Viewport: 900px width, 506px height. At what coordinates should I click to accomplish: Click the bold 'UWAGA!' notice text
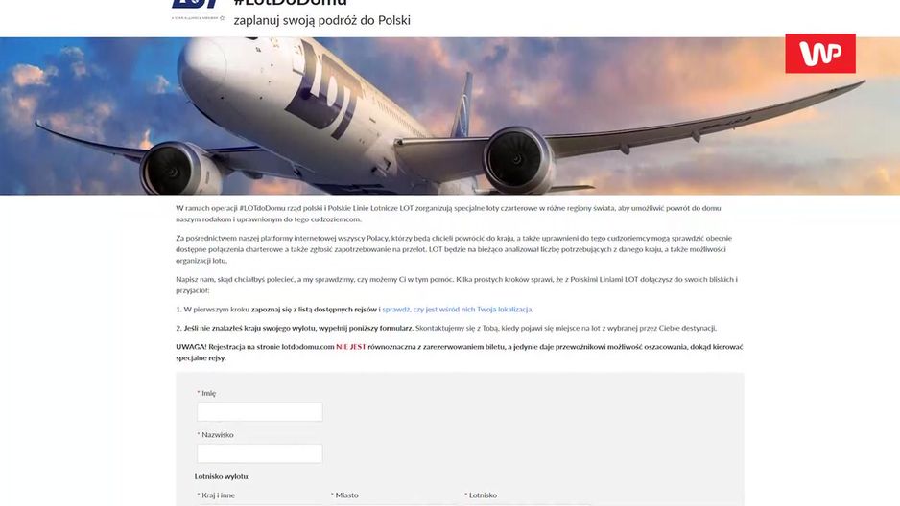(191, 347)
